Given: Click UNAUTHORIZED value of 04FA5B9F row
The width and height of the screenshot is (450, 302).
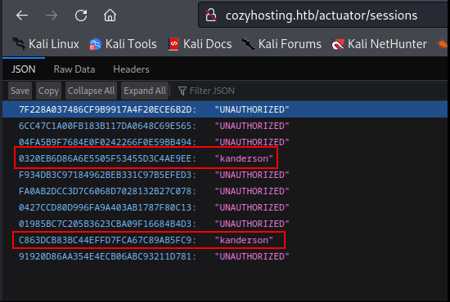Looking at the screenshot, I should pyautogui.click(x=252, y=142).
